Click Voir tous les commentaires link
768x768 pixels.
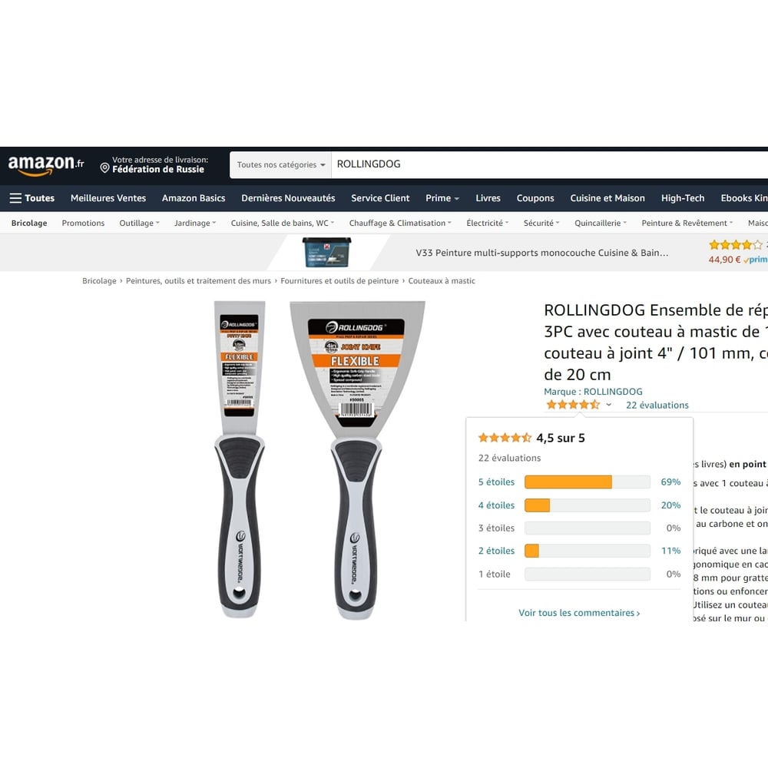[579, 613]
